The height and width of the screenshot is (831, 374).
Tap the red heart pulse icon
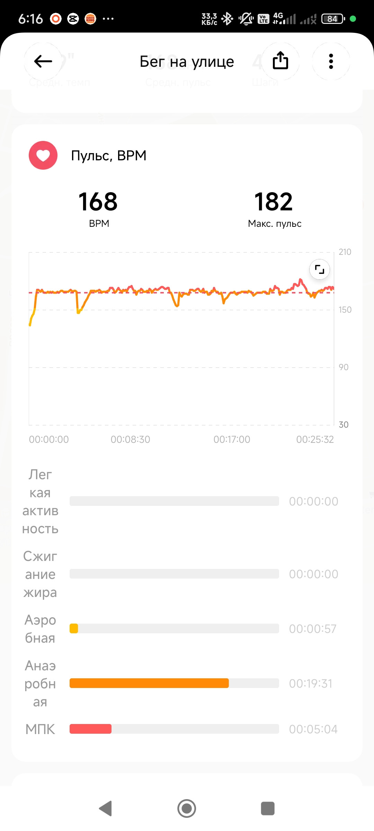43,155
